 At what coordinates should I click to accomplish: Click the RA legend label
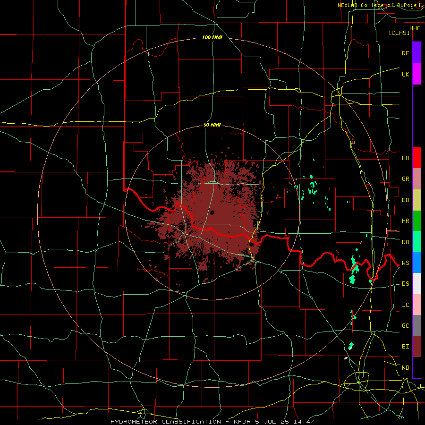[x=405, y=242]
